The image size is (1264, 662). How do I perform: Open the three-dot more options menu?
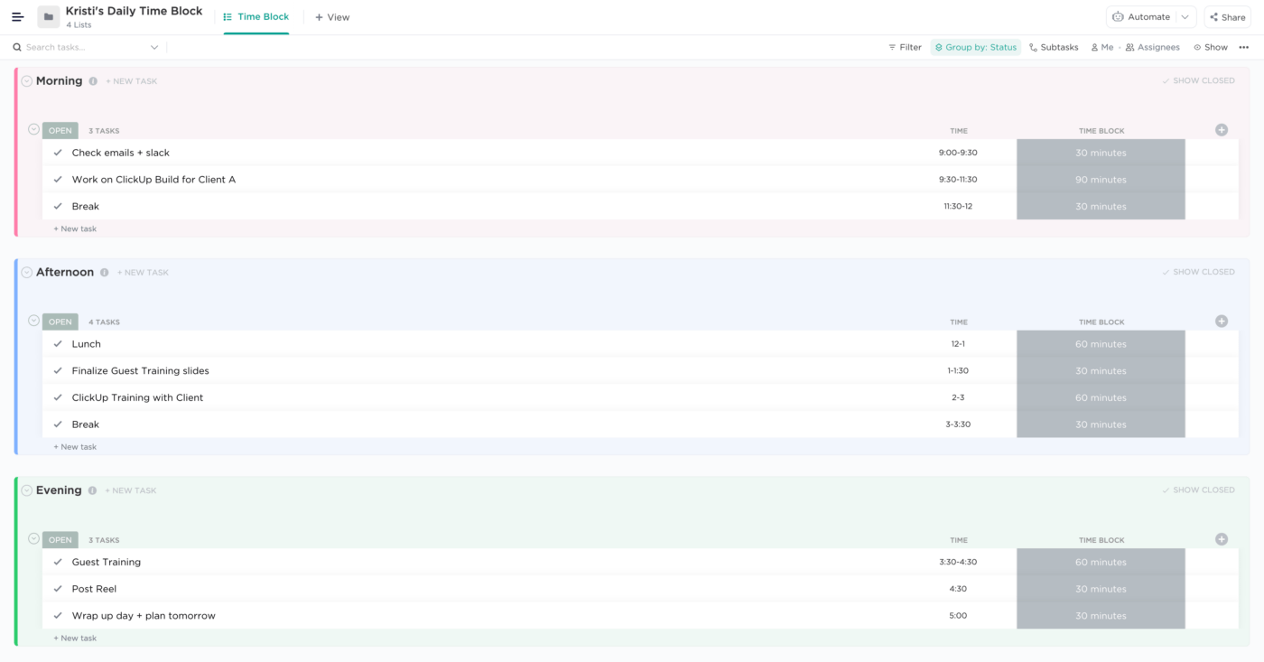(x=1244, y=47)
